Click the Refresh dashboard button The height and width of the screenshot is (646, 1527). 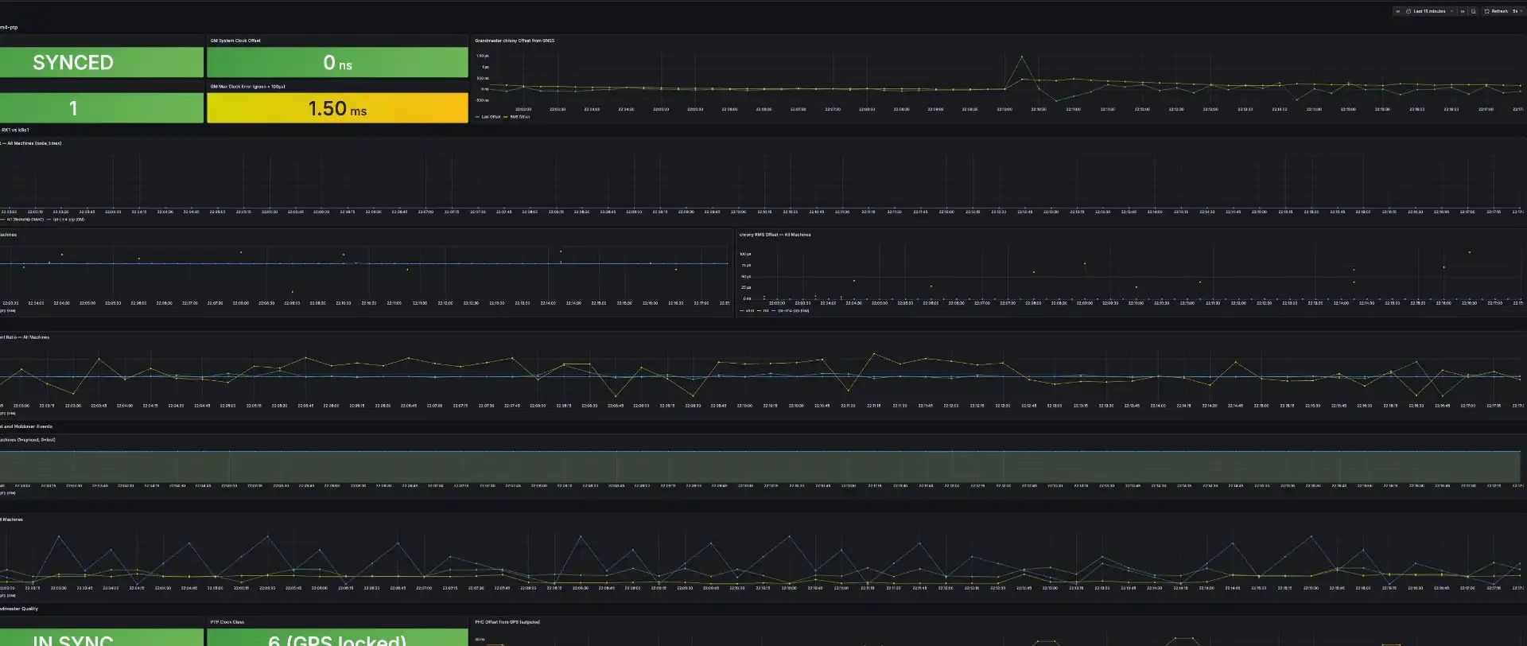click(x=1496, y=11)
